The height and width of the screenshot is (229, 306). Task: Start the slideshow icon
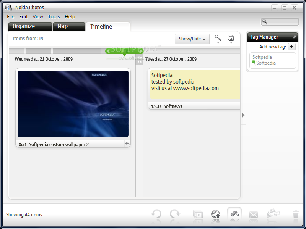click(198, 214)
